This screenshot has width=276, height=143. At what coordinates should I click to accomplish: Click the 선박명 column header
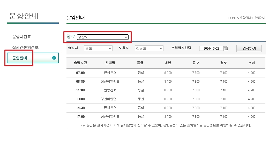(x=110, y=63)
